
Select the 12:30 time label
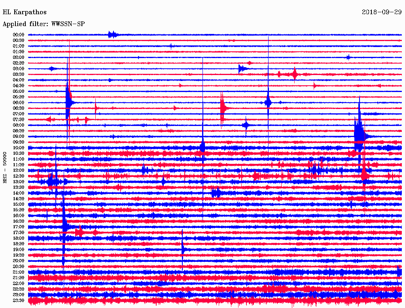point(19,176)
